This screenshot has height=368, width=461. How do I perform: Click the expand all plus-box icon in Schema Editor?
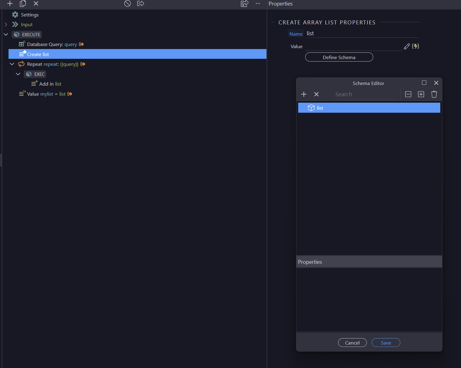[x=421, y=94]
